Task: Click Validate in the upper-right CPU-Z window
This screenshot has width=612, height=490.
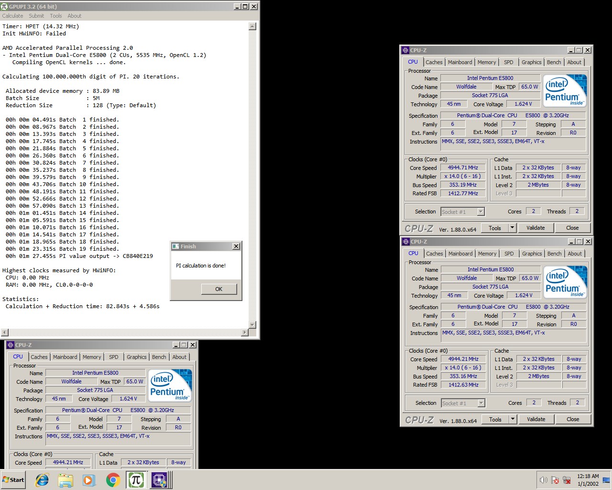Action: 535,228
